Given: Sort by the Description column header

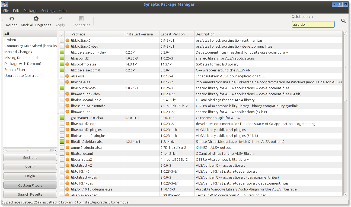Looking at the screenshot, I should [268, 34].
